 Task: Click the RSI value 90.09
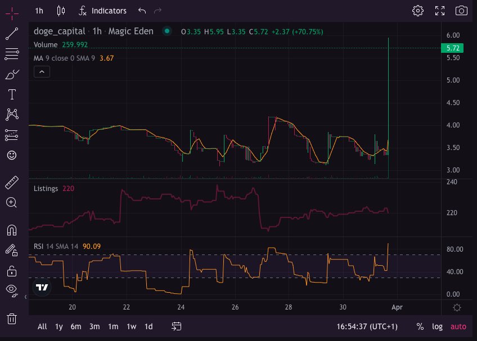pyautogui.click(x=92, y=246)
